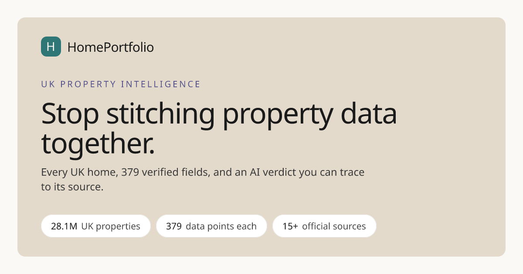Click the 'Stop stitching property data' headline line
The image size is (523, 274).
219,114
